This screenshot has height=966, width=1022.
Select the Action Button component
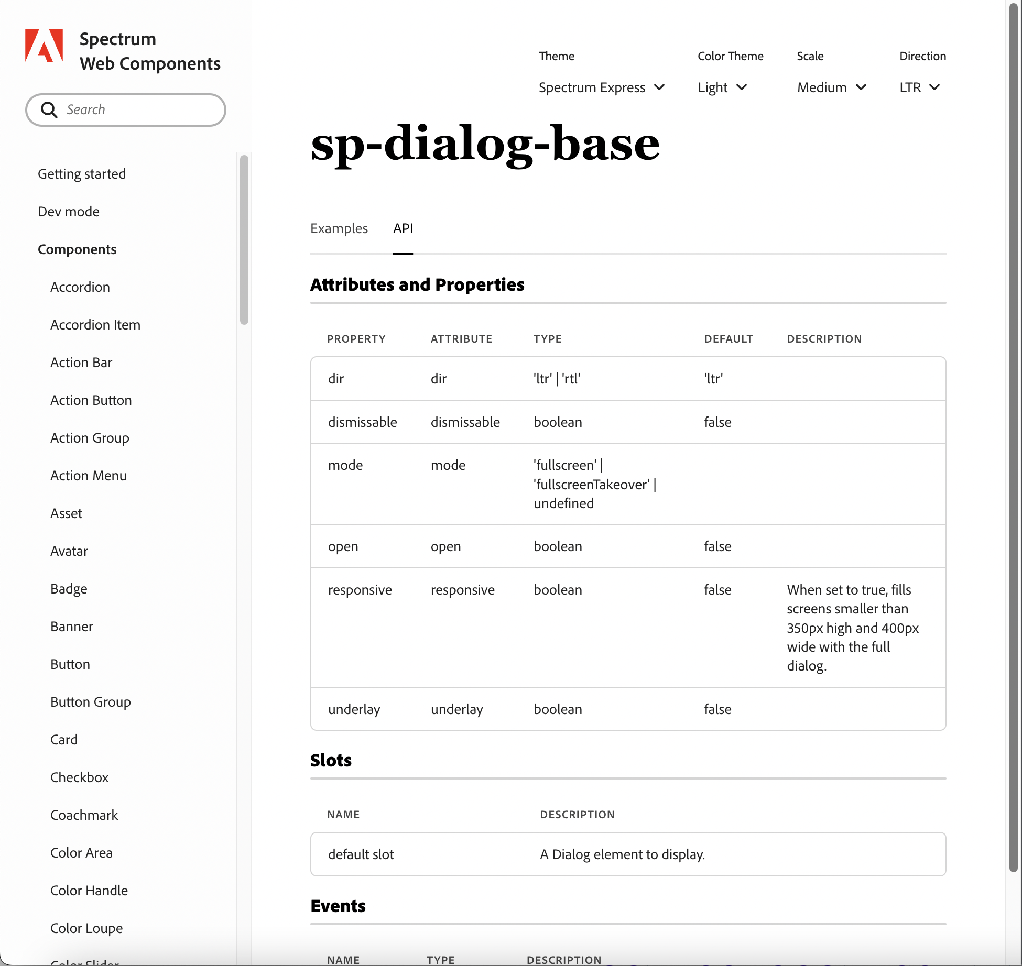pyautogui.click(x=91, y=400)
